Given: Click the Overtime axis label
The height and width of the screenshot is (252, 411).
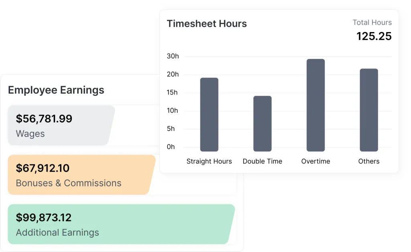Looking at the screenshot, I should (315, 161).
